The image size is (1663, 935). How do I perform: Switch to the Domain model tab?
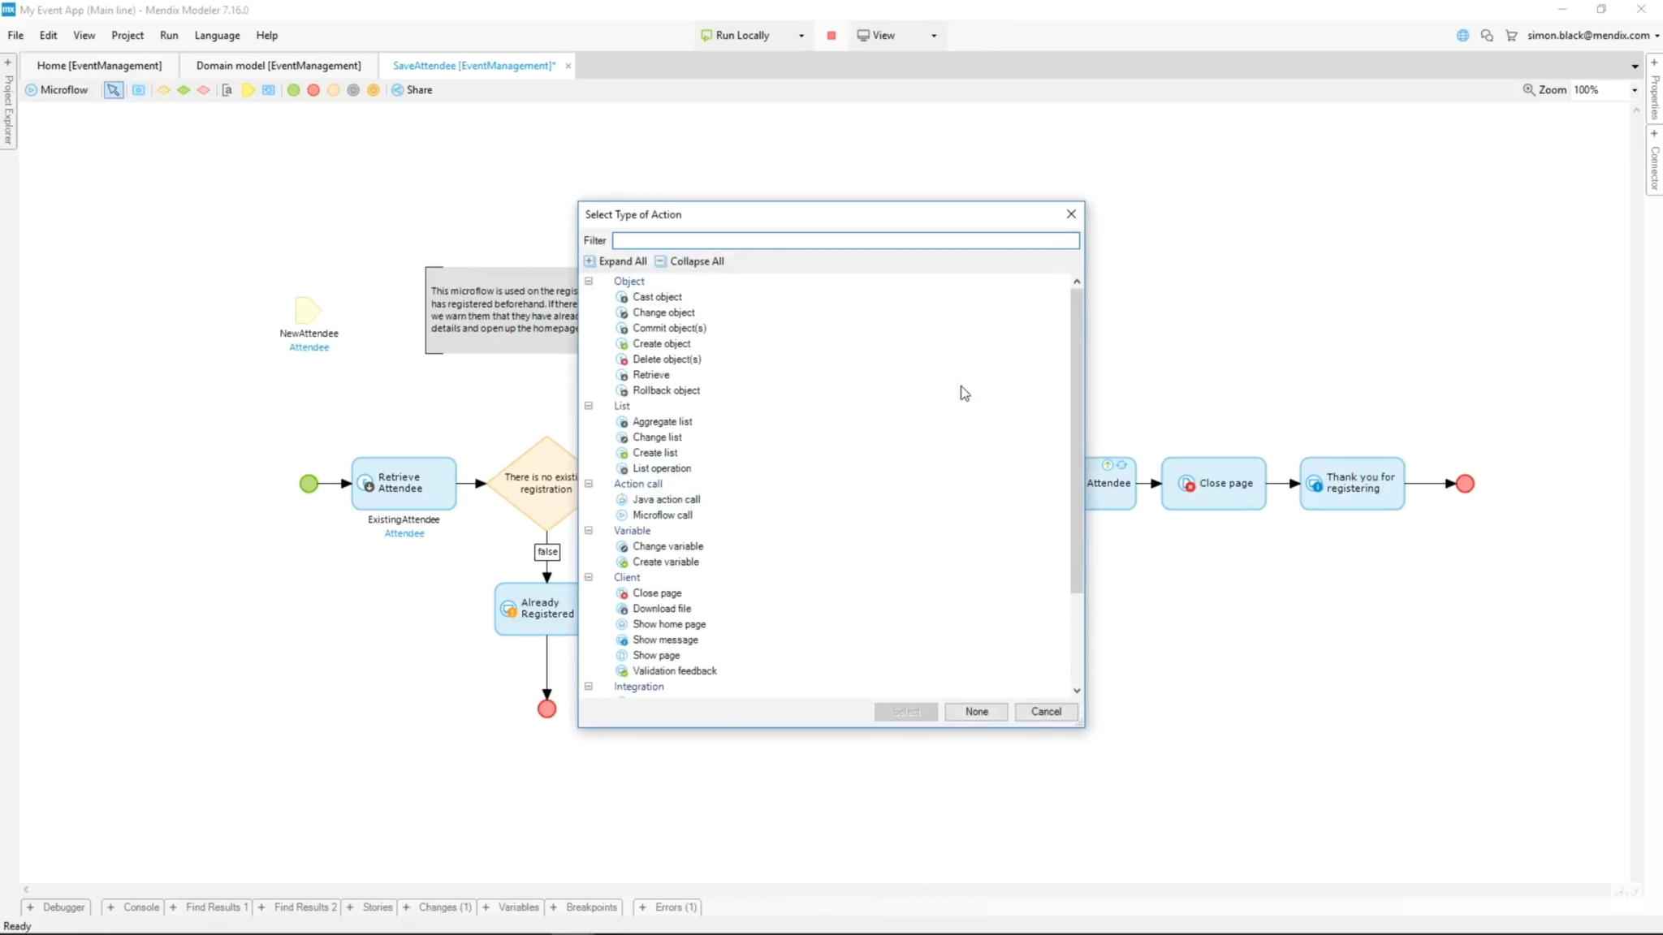278,65
